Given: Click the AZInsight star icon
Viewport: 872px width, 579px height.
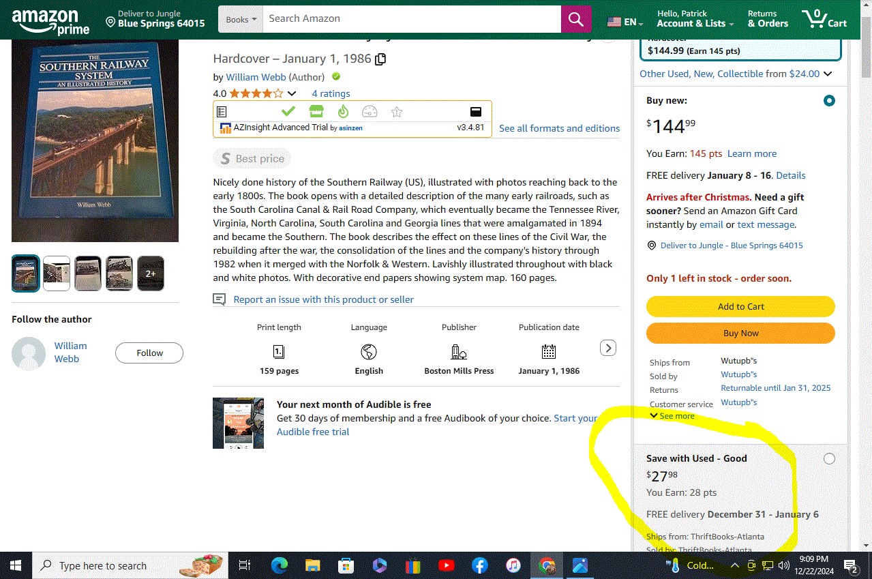Looking at the screenshot, I should click(397, 112).
